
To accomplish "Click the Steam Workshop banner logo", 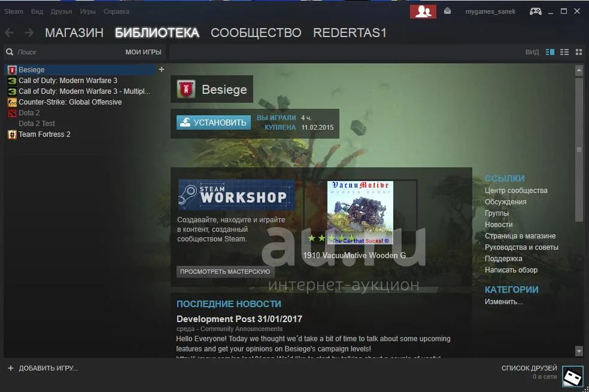I will tap(236, 195).
